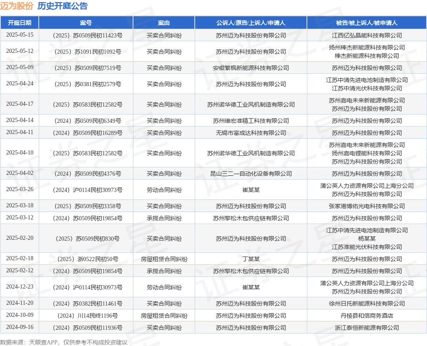Click case number 苏0509民初11423号
427x346 pixels.
[98, 35]
